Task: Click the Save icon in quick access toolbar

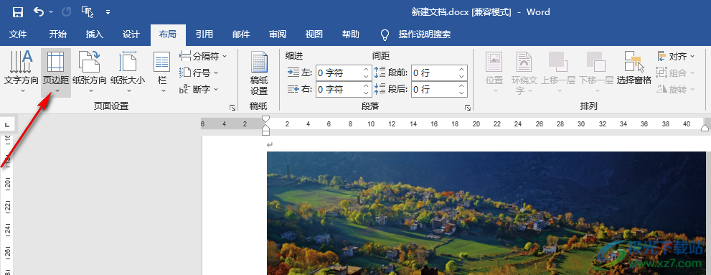Action: coord(17,12)
